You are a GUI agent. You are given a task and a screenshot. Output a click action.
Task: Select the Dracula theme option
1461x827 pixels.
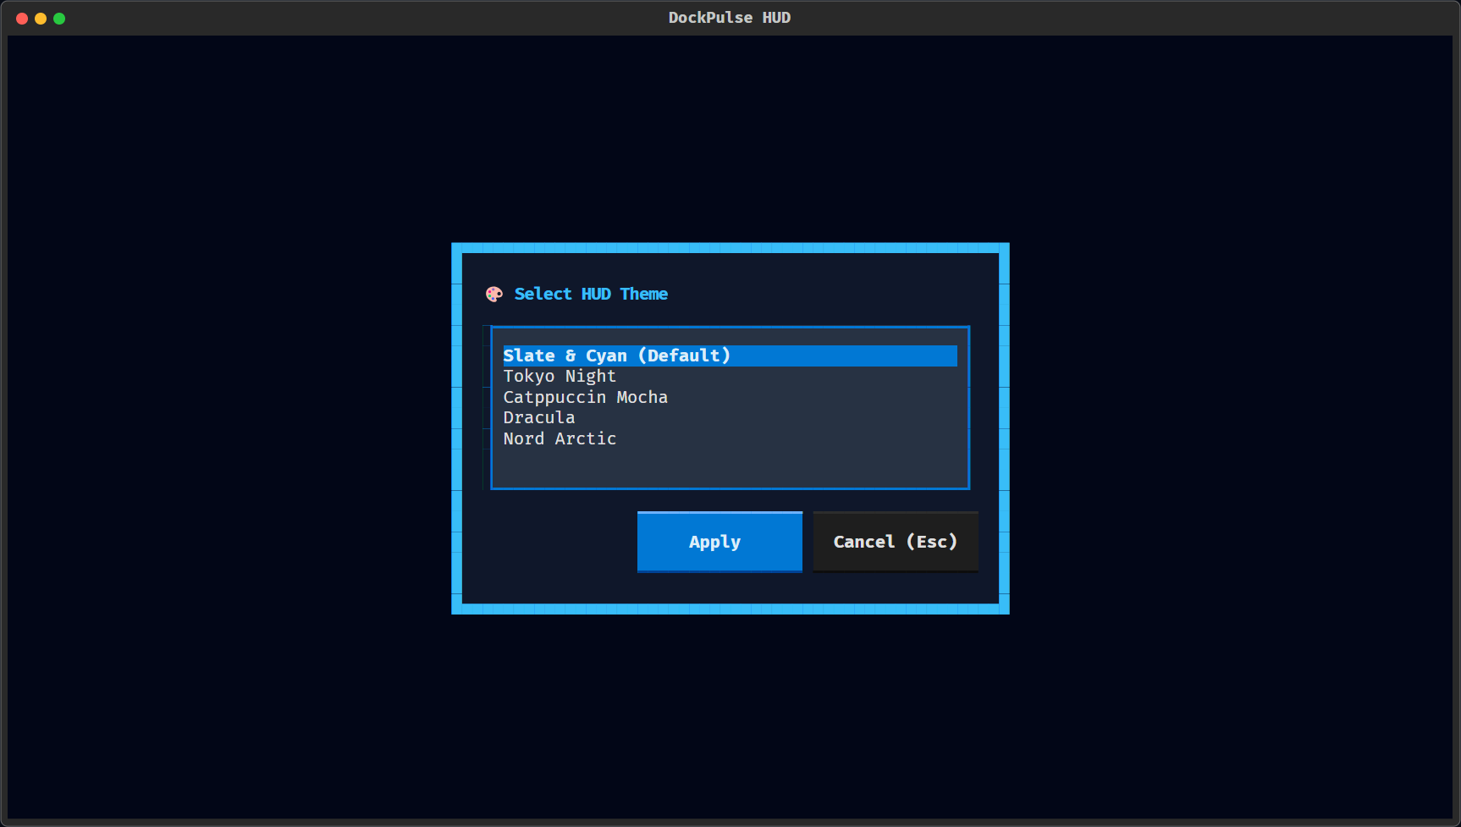tap(730, 418)
